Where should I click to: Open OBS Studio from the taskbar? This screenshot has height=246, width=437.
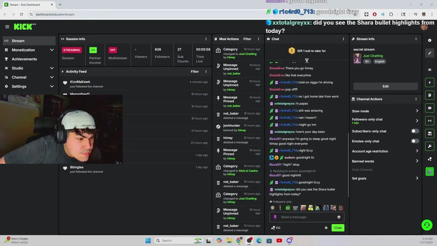tap(249, 241)
